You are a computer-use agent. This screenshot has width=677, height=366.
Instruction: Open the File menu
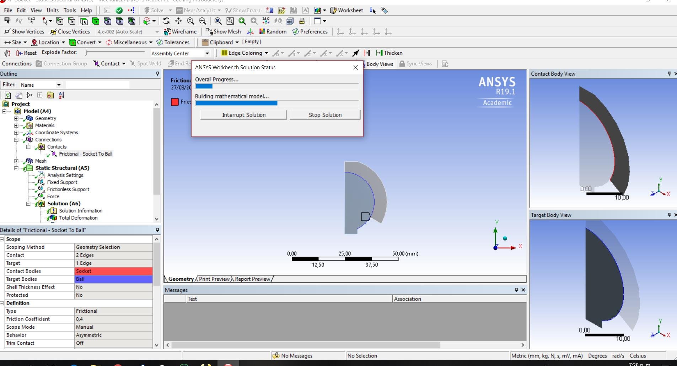[8, 10]
